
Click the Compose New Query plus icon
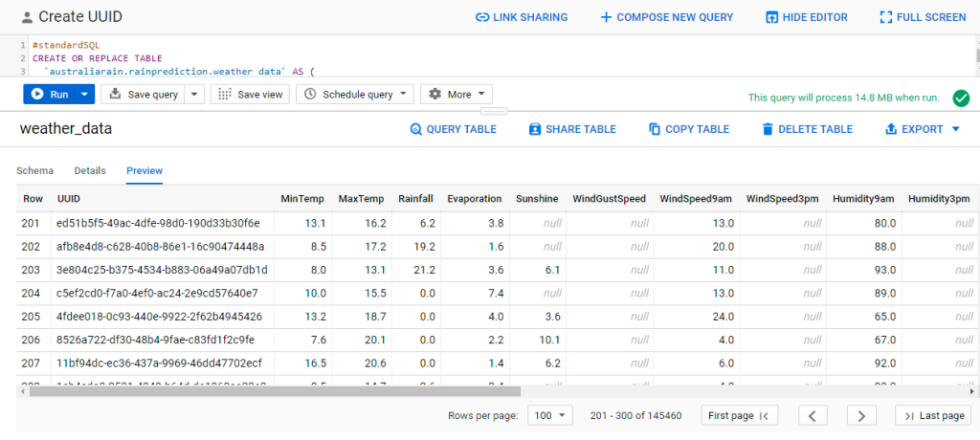pyautogui.click(x=606, y=17)
